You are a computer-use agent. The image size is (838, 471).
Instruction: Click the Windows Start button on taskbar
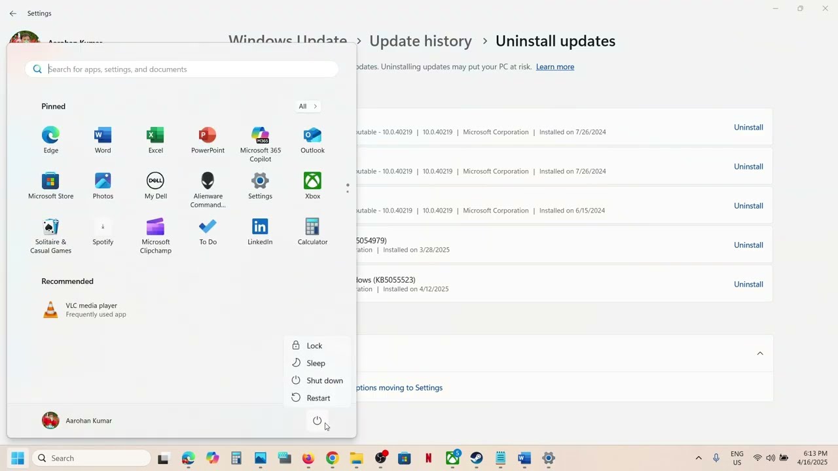click(18, 458)
